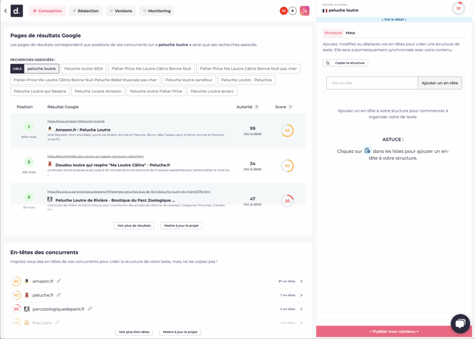Click the plus add-collaborator icon
475x339 pixels.
pos(292,11)
